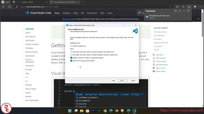Open PYTHON in docs sidebar
The width and height of the screenshot is (204, 114).
[28, 70]
